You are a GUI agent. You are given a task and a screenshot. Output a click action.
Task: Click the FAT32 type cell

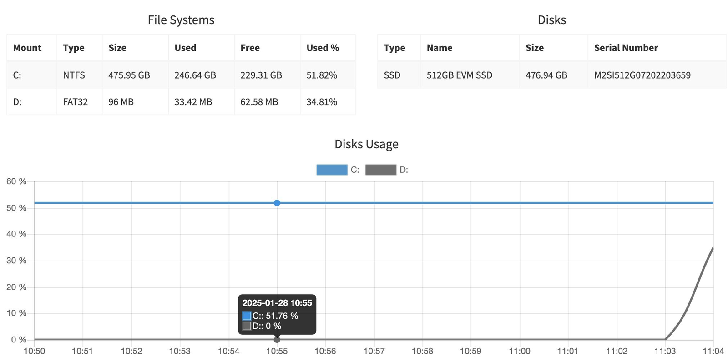coord(80,102)
